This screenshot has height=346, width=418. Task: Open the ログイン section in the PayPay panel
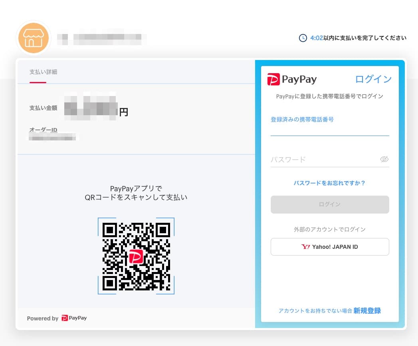pyautogui.click(x=372, y=79)
